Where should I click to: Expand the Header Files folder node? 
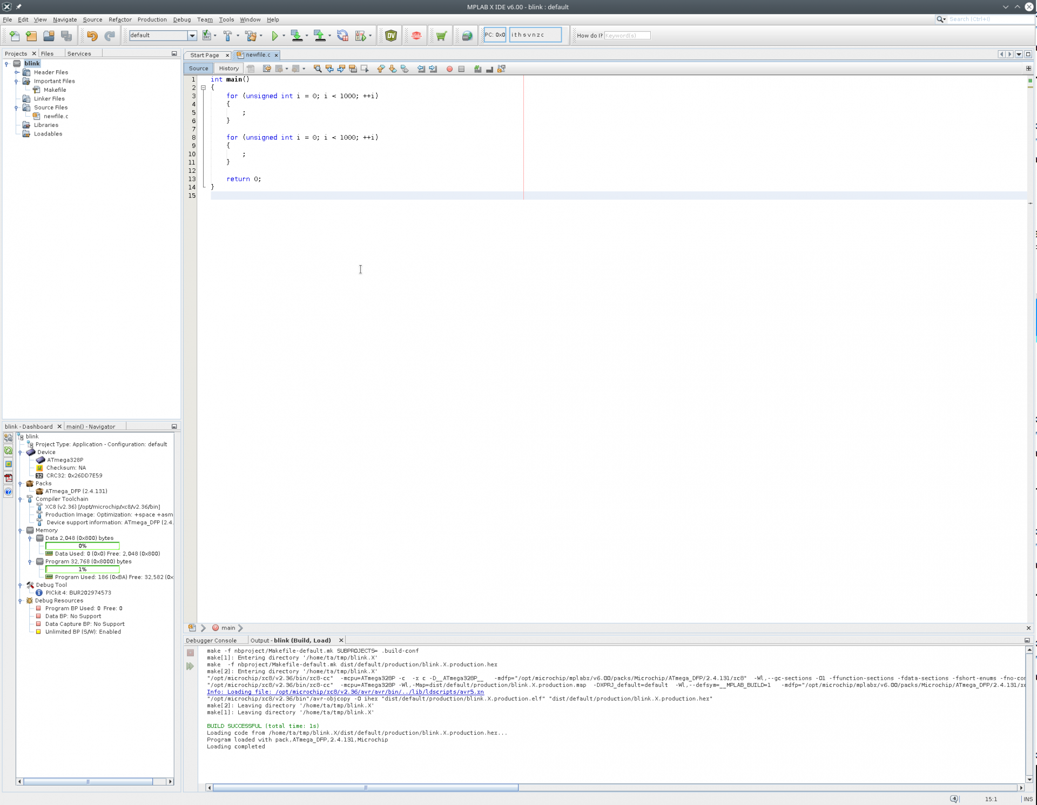point(16,72)
